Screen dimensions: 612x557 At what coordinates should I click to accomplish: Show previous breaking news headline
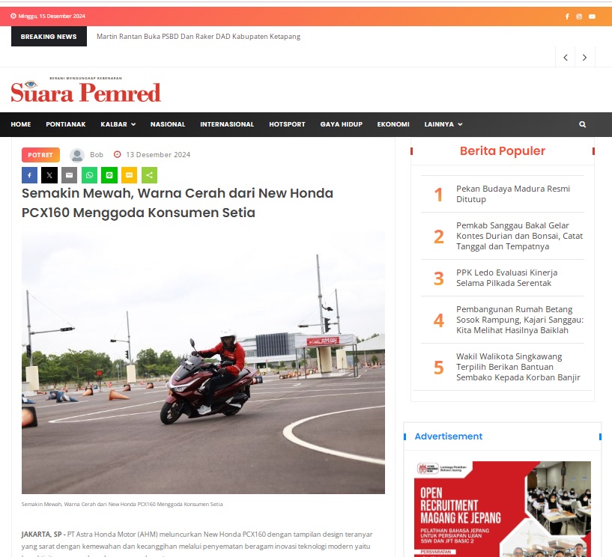click(x=566, y=58)
